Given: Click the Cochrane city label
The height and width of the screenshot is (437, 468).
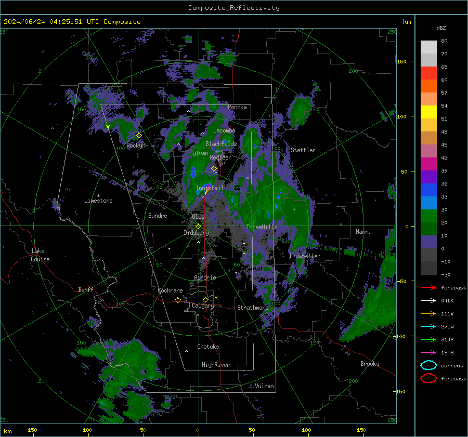Looking at the screenshot, I should coord(170,290).
